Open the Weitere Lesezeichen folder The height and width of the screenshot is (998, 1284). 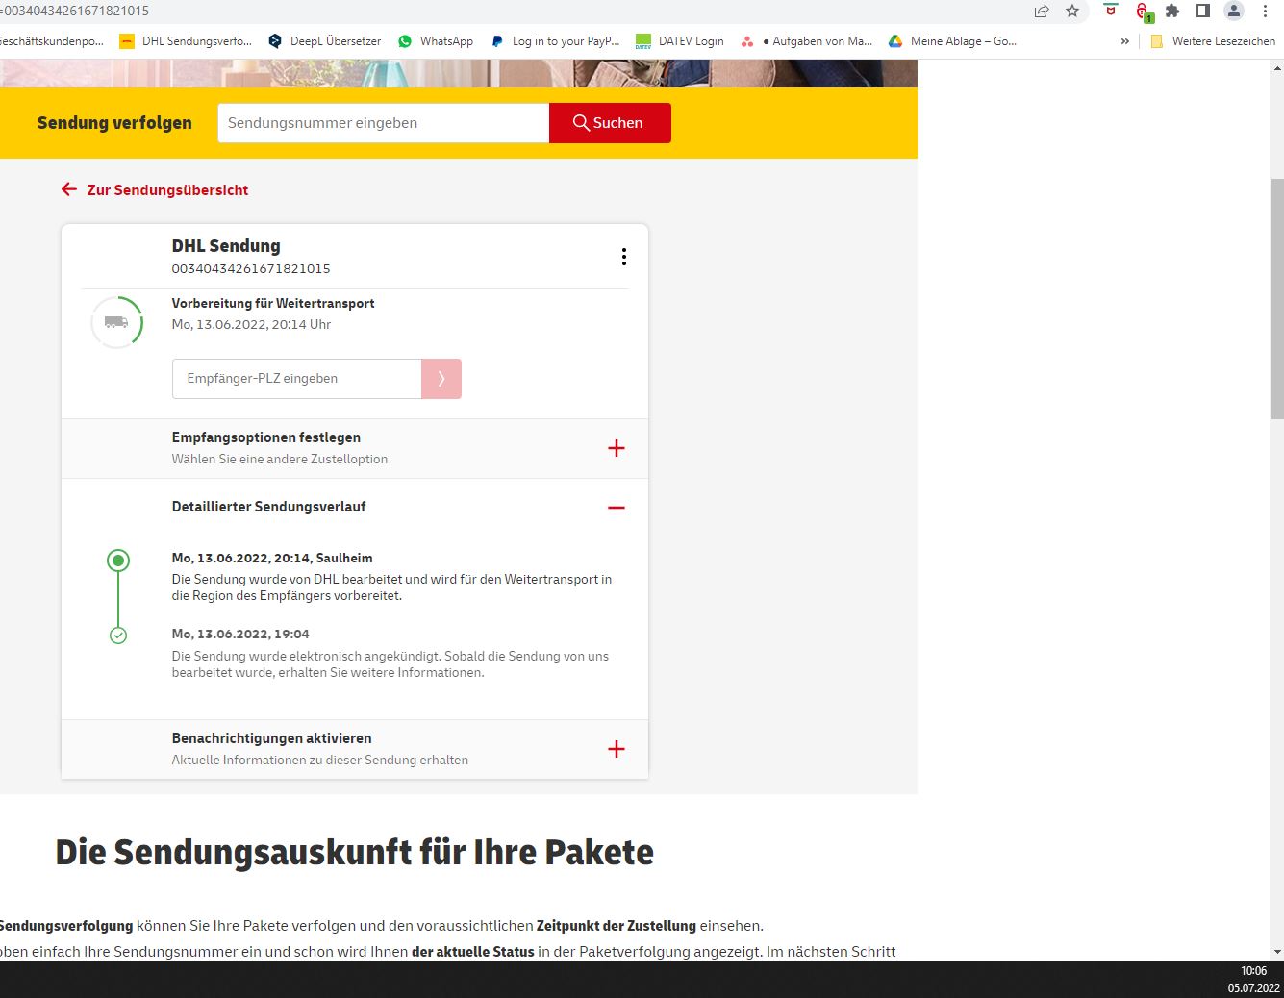point(1213,41)
